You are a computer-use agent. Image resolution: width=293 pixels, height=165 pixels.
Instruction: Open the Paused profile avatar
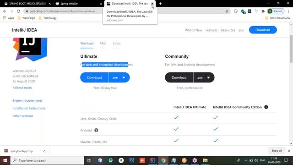pos(276,11)
